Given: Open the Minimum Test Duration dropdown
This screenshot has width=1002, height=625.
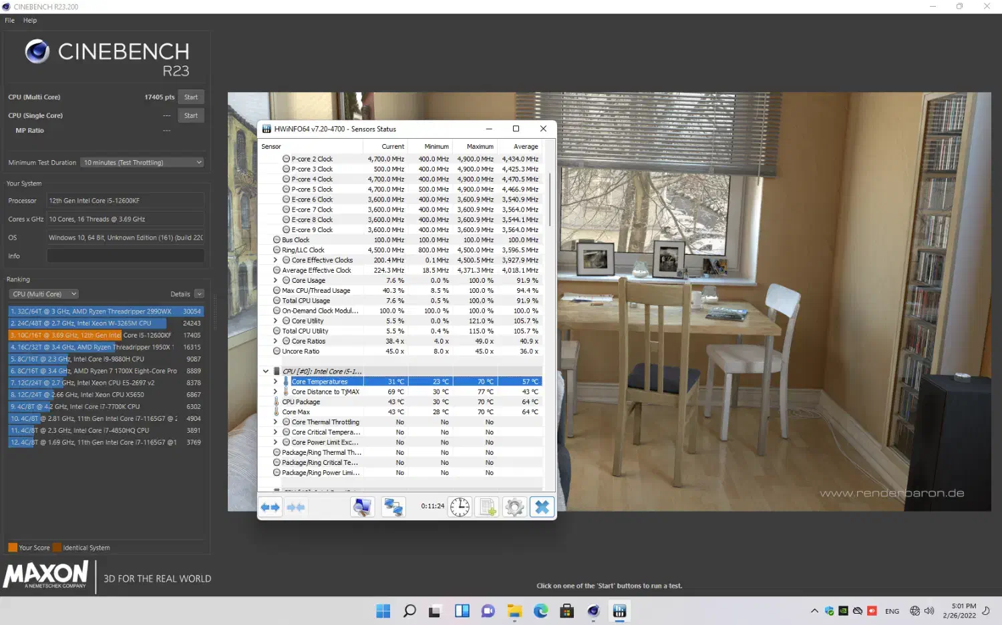Looking at the screenshot, I should [142, 163].
